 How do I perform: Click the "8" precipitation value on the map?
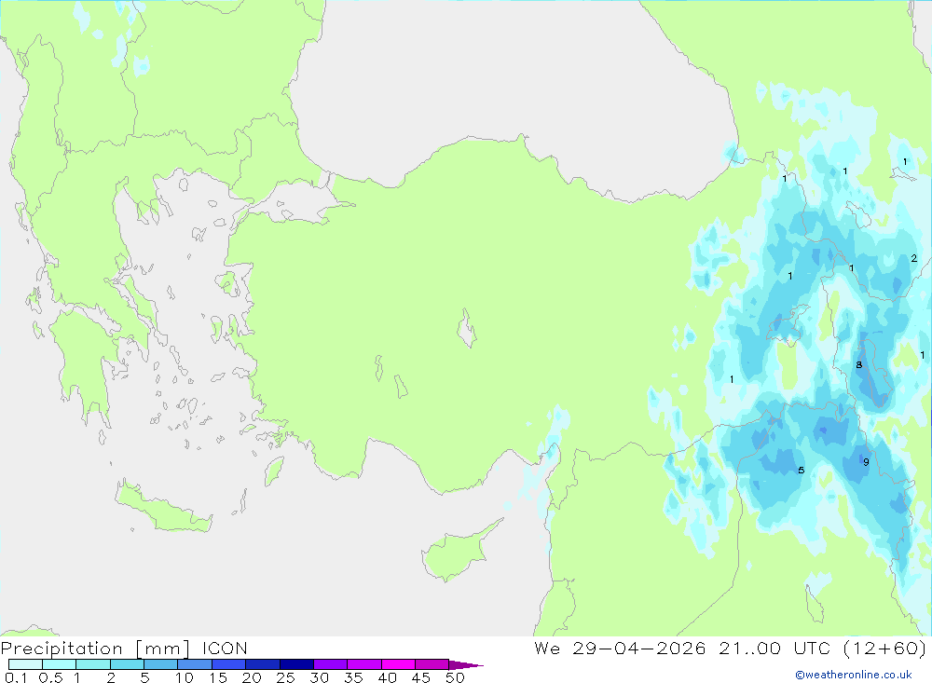click(859, 364)
